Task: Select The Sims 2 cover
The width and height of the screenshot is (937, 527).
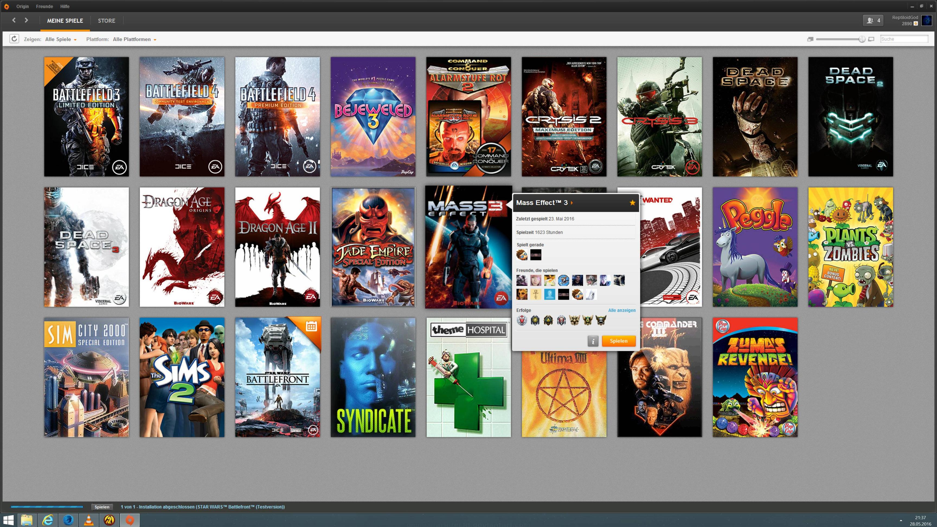Action: pyautogui.click(x=182, y=377)
